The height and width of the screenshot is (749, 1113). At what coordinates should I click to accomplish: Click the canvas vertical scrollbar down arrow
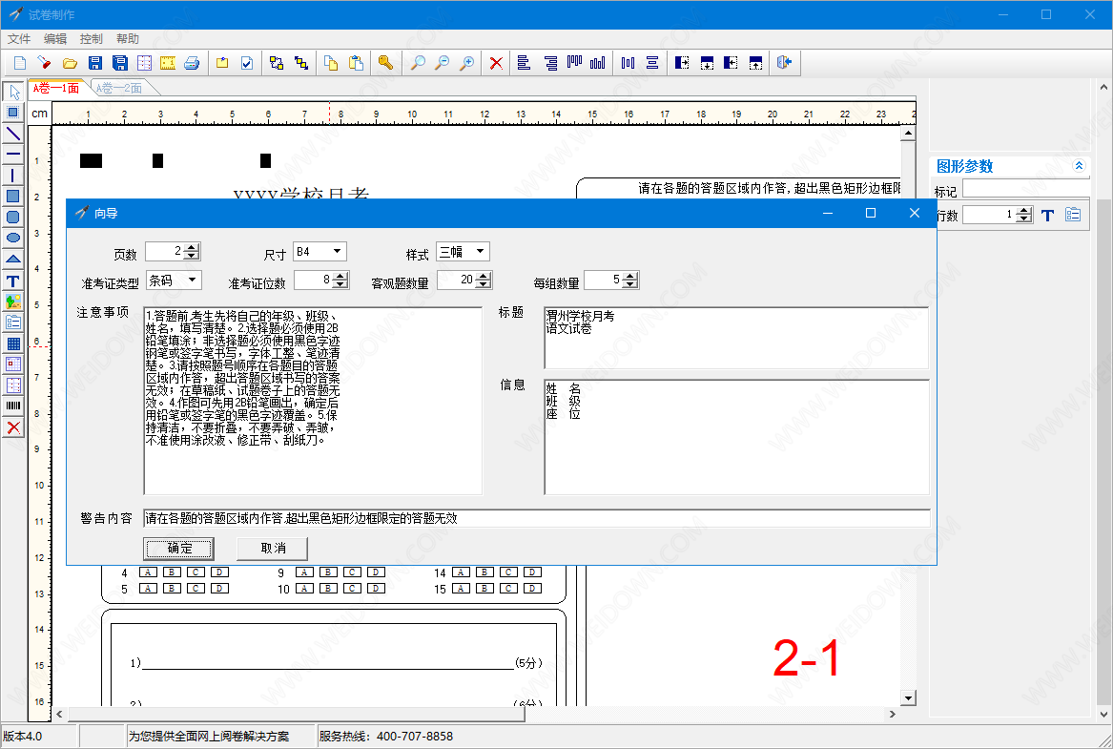click(x=909, y=697)
